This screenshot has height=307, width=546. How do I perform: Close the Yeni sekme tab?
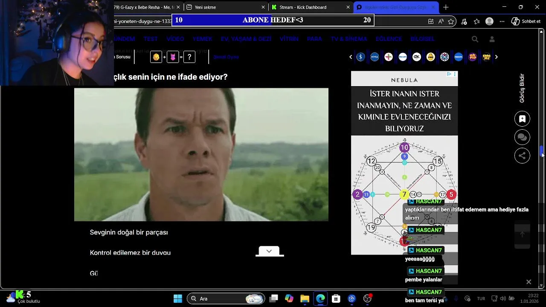pos(263,7)
